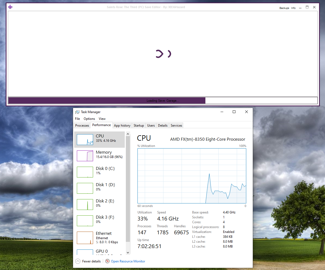Image resolution: width=325 pixels, height=270 pixels.
Task: Select the CPU mini graph thumbnail
Action: click(85, 140)
